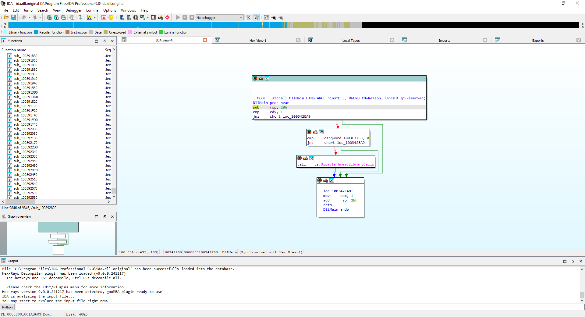Pause the process with the pause button

click(x=185, y=17)
